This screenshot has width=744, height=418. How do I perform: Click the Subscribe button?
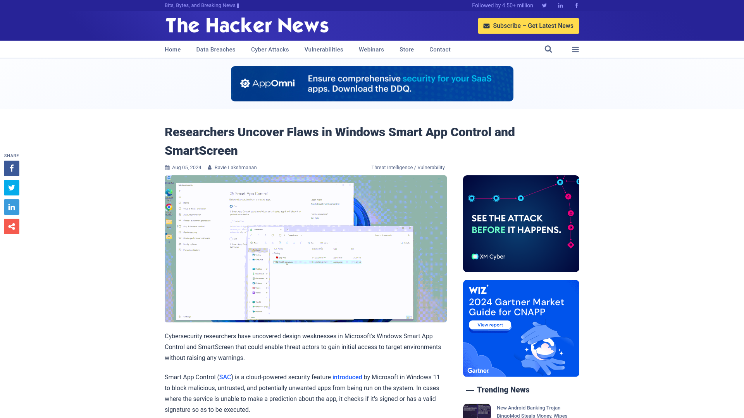coord(529,26)
